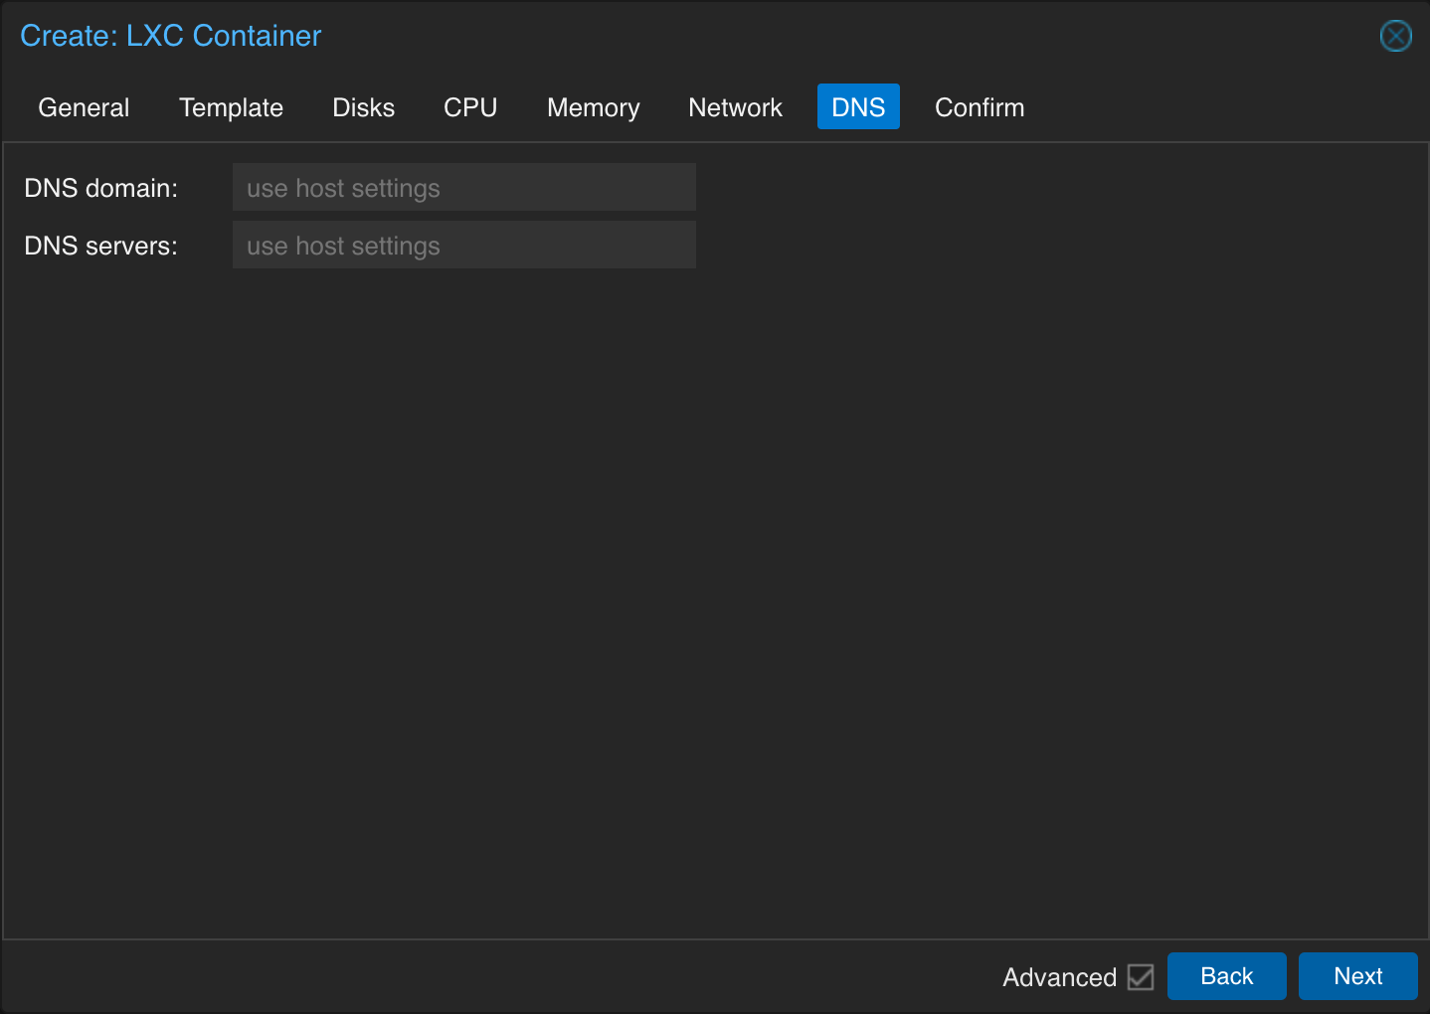Image resolution: width=1430 pixels, height=1014 pixels.
Task: Switch to the General tab
Action: click(84, 107)
